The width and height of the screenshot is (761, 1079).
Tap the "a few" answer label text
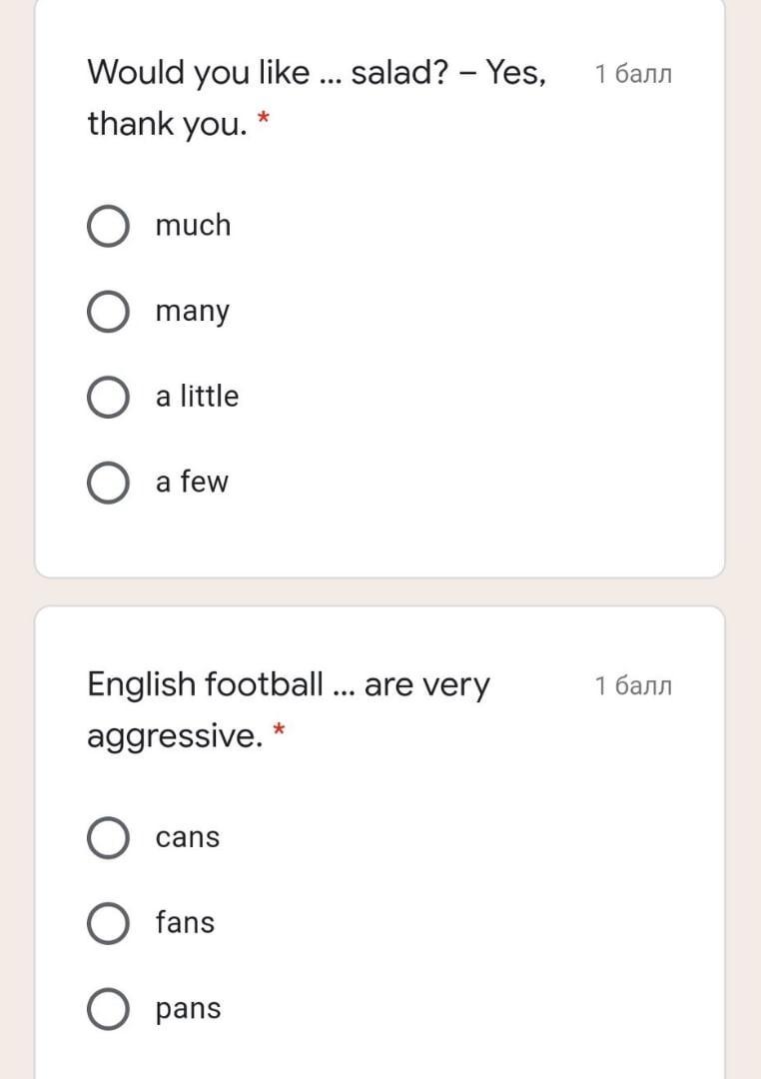[192, 483]
